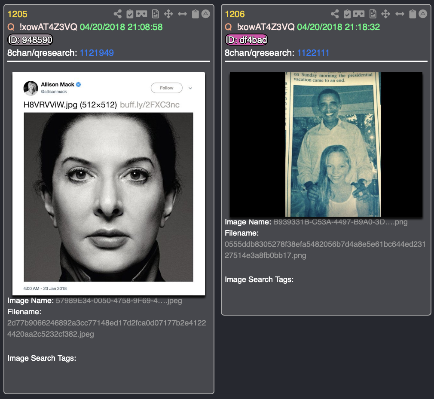Click the ID: df4bad badge
This screenshot has height=399, width=434.
pos(246,40)
